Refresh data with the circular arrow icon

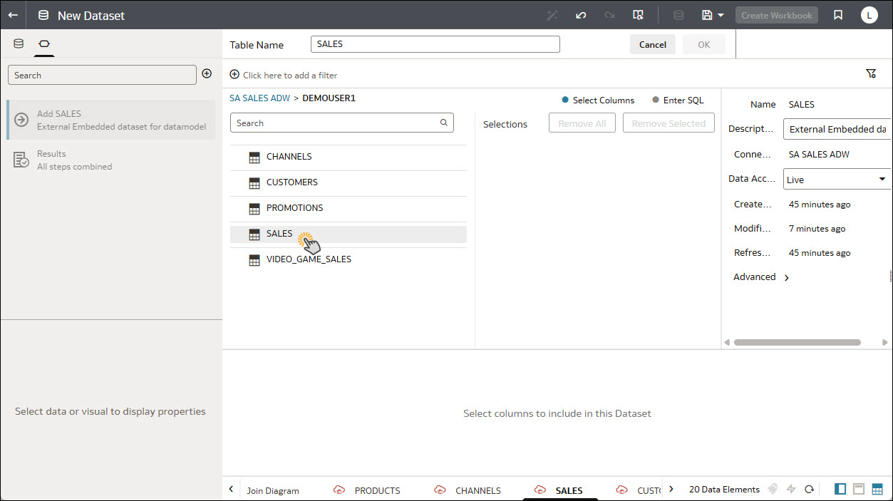click(810, 489)
